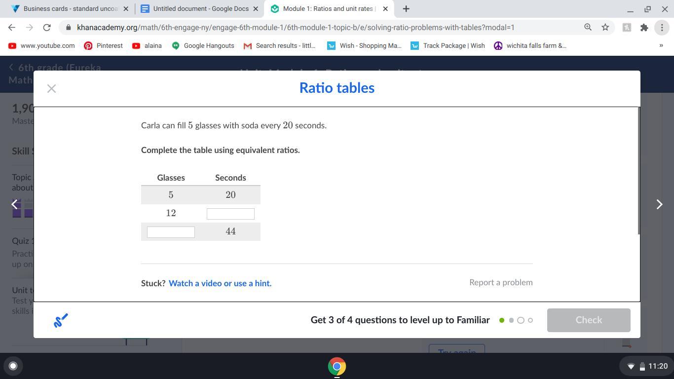Screen dimensions: 674x379
Task: Open the Wi-Fi status icon
Action: pos(631,366)
